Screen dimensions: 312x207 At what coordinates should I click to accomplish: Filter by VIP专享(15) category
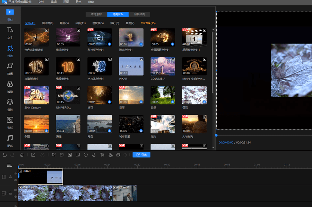148,23
